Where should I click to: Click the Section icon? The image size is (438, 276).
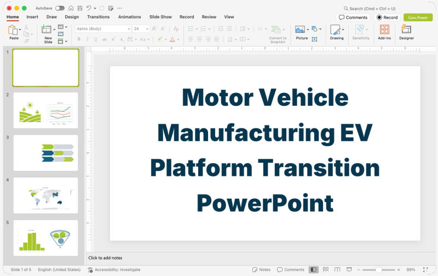click(61, 41)
